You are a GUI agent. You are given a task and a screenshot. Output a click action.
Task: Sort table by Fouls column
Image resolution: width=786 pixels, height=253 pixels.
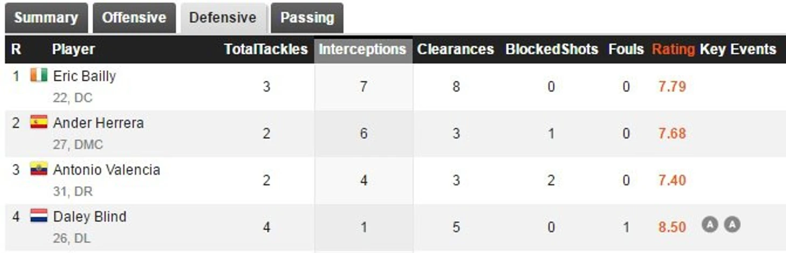pyautogui.click(x=626, y=50)
